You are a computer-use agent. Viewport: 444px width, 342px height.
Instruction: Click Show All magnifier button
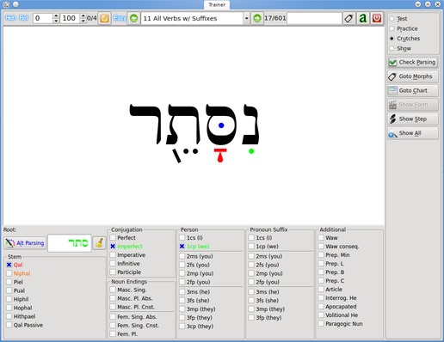(413, 133)
